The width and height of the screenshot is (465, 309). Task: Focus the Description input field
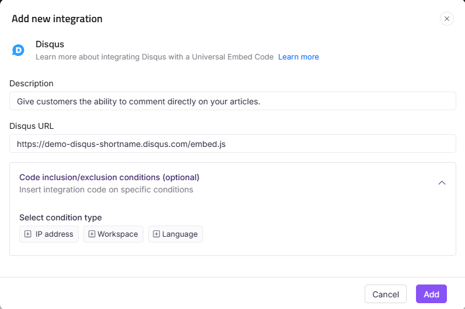tap(232, 101)
